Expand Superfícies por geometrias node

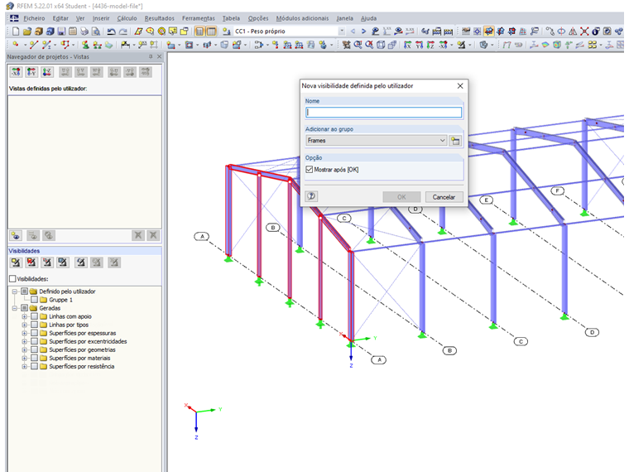tap(25, 350)
